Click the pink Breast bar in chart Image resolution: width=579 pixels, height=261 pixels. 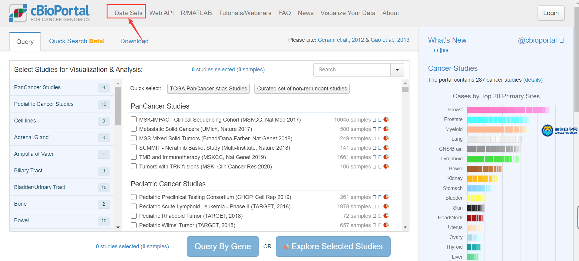[508, 109]
